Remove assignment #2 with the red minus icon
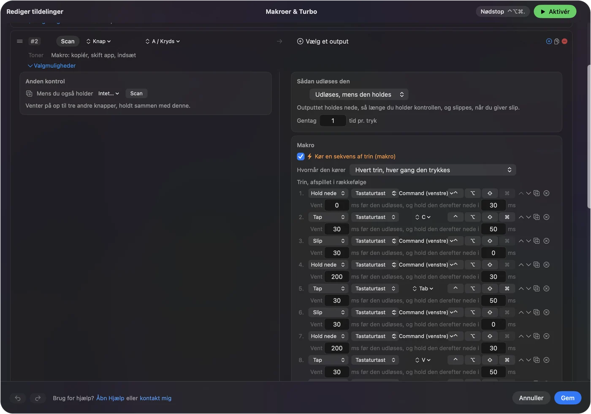This screenshot has height=414, width=591. pyautogui.click(x=565, y=41)
